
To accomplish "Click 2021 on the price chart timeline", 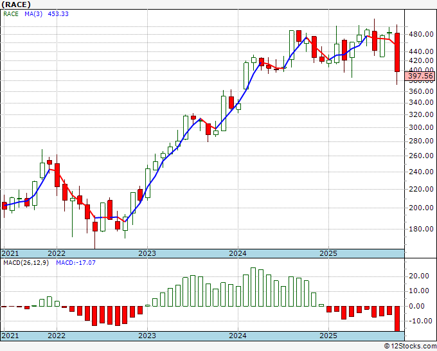I will (10, 253).
